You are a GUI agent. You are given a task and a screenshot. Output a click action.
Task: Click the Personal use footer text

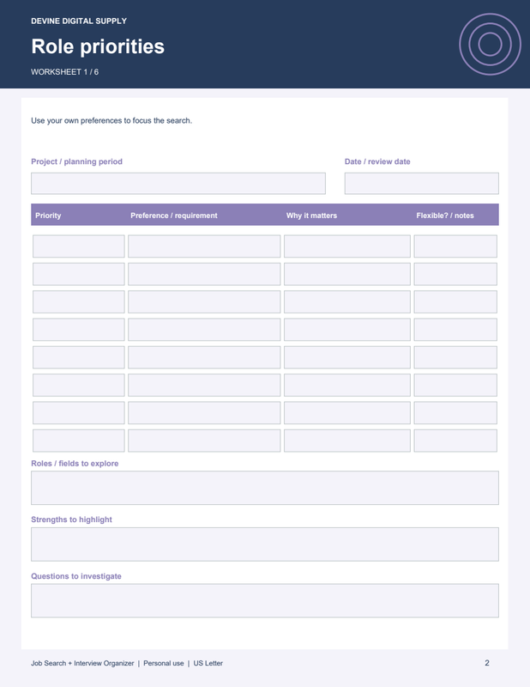164,663
